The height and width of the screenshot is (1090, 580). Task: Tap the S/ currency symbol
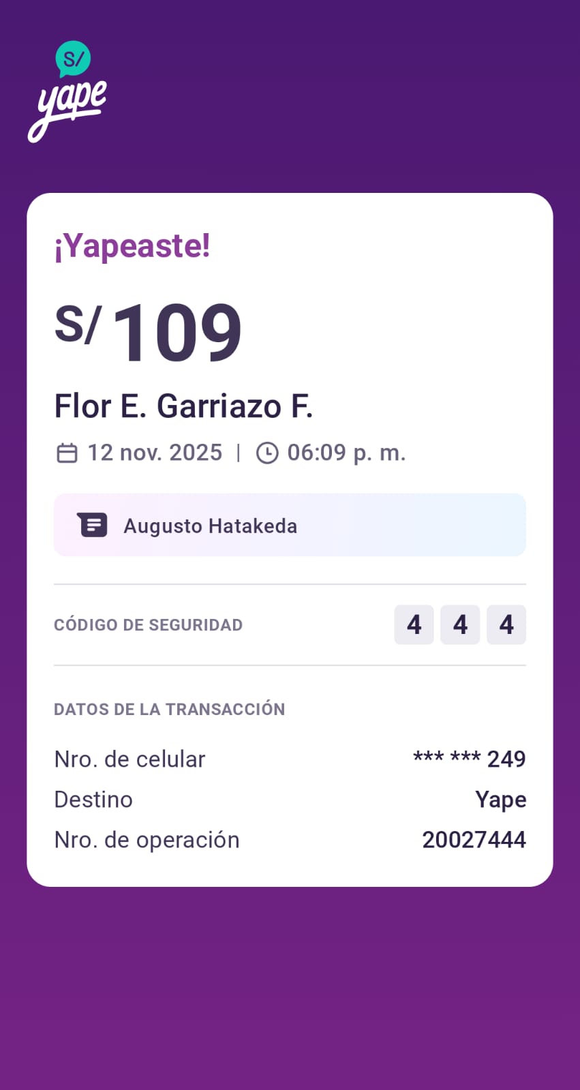[78, 324]
